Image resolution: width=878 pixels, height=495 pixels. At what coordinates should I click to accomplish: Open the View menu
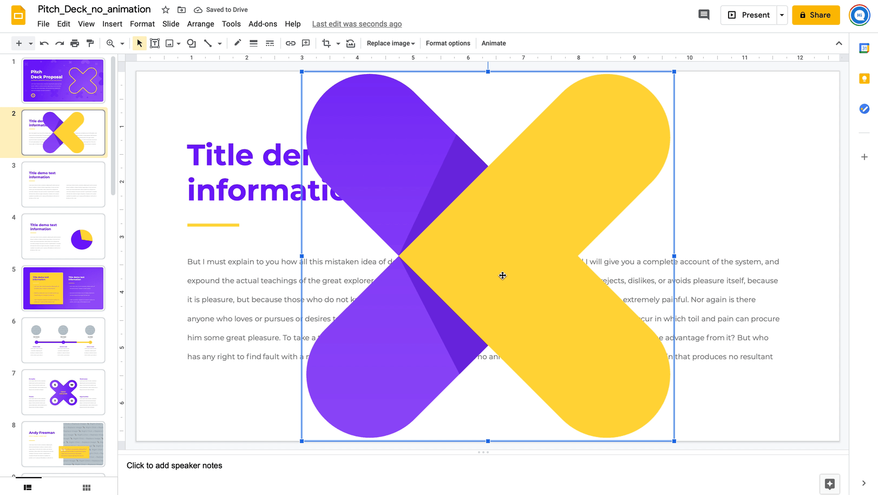click(x=86, y=24)
